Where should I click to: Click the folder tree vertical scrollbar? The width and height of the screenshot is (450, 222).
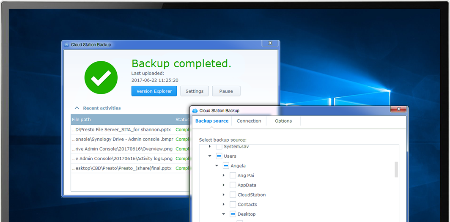click(x=396, y=169)
